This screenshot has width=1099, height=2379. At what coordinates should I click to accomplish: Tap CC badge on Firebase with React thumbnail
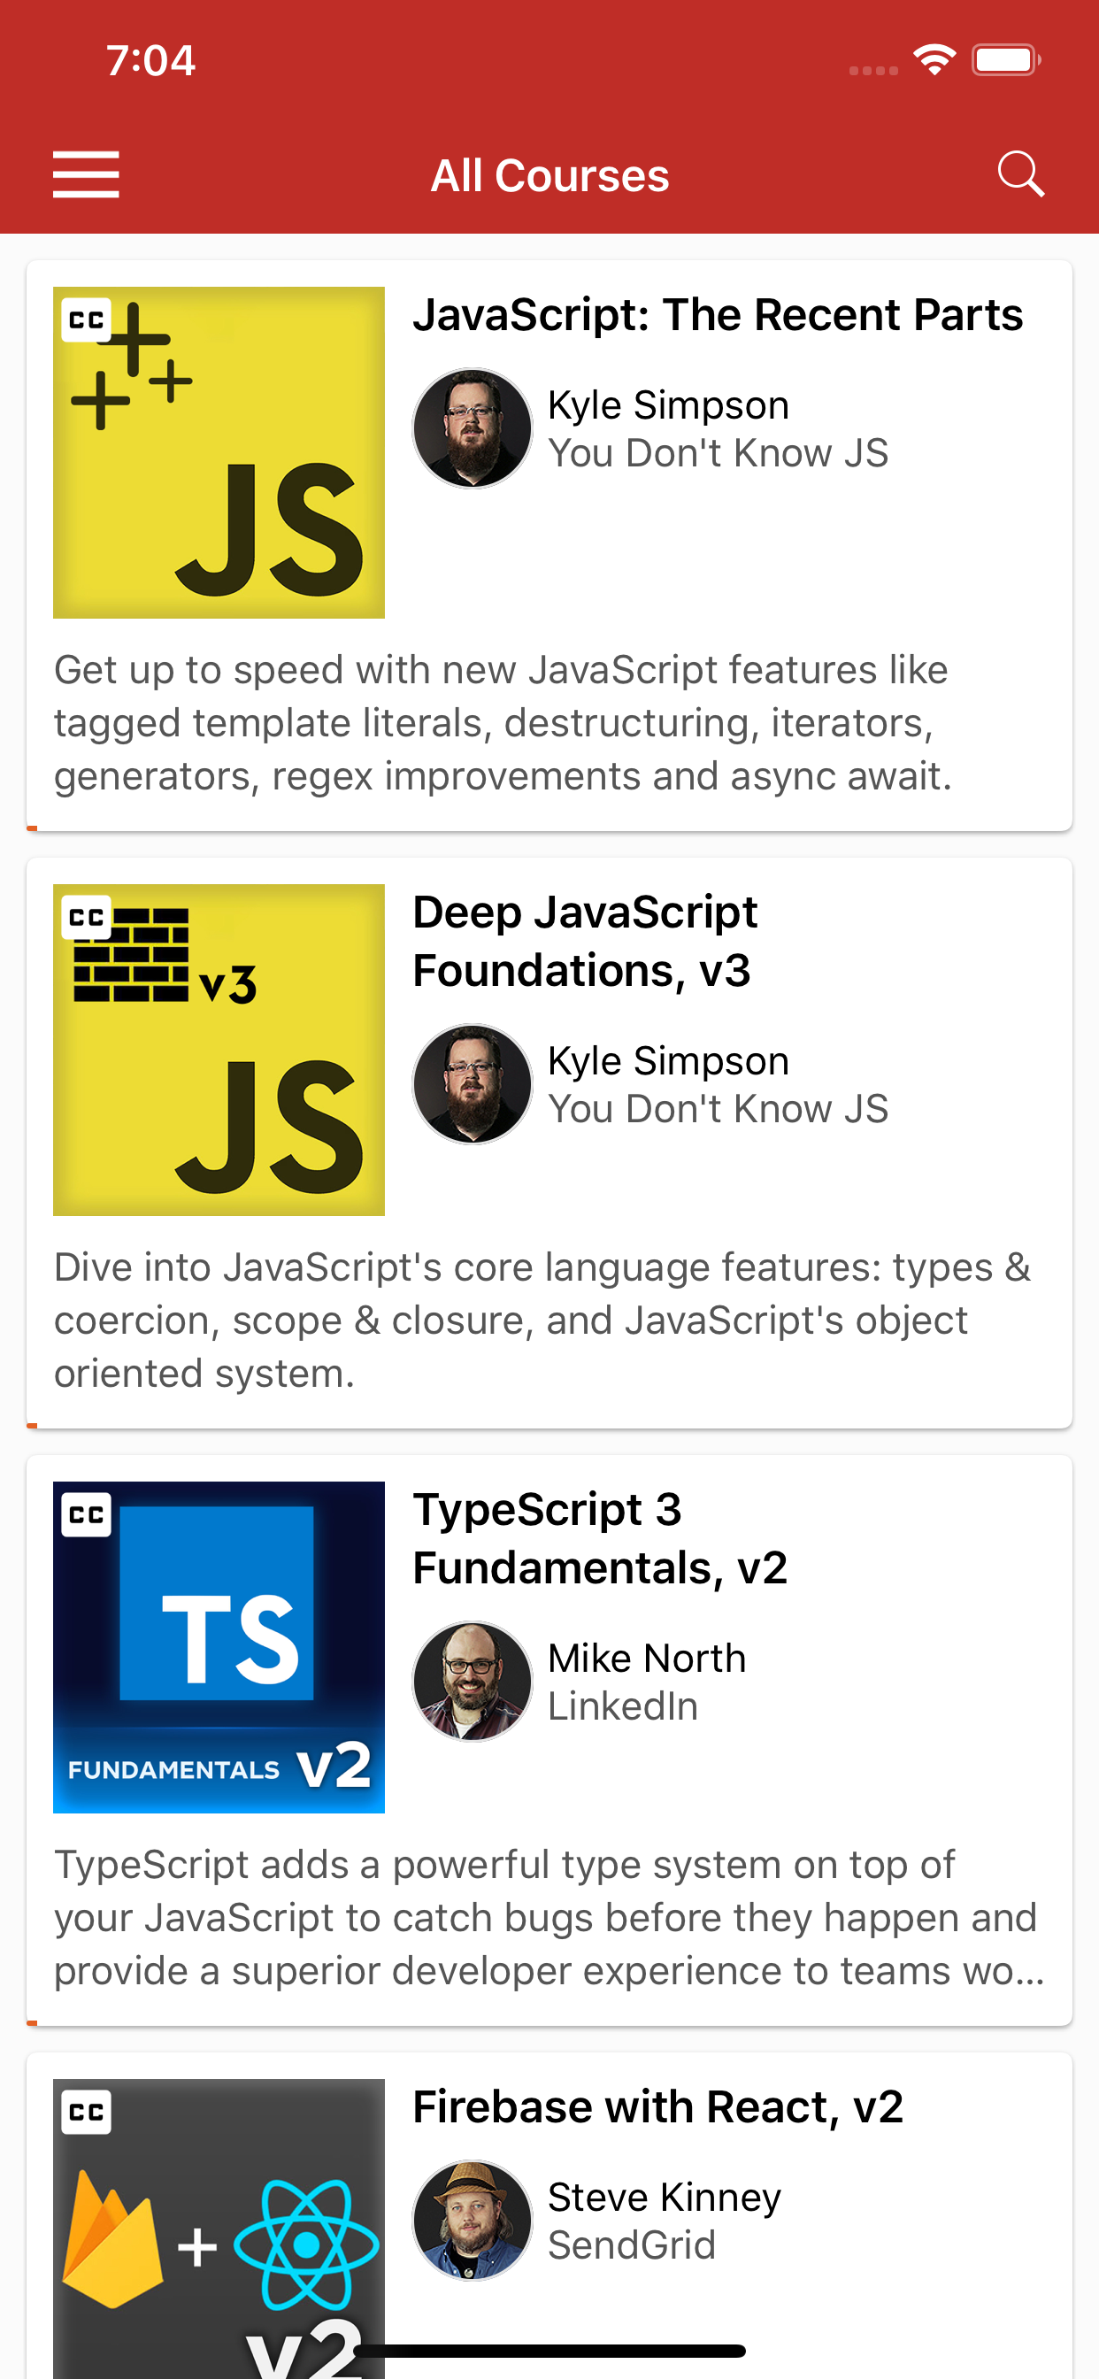coord(86,2112)
